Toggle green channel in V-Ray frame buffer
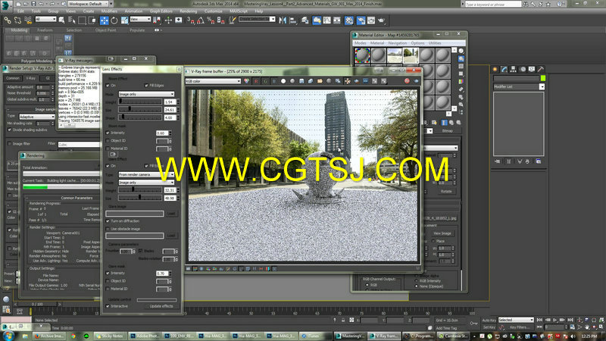The height and width of the screenshot is (341, 606). coord(265,81)
